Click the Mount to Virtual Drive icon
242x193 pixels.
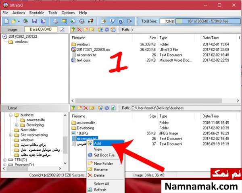82,21
